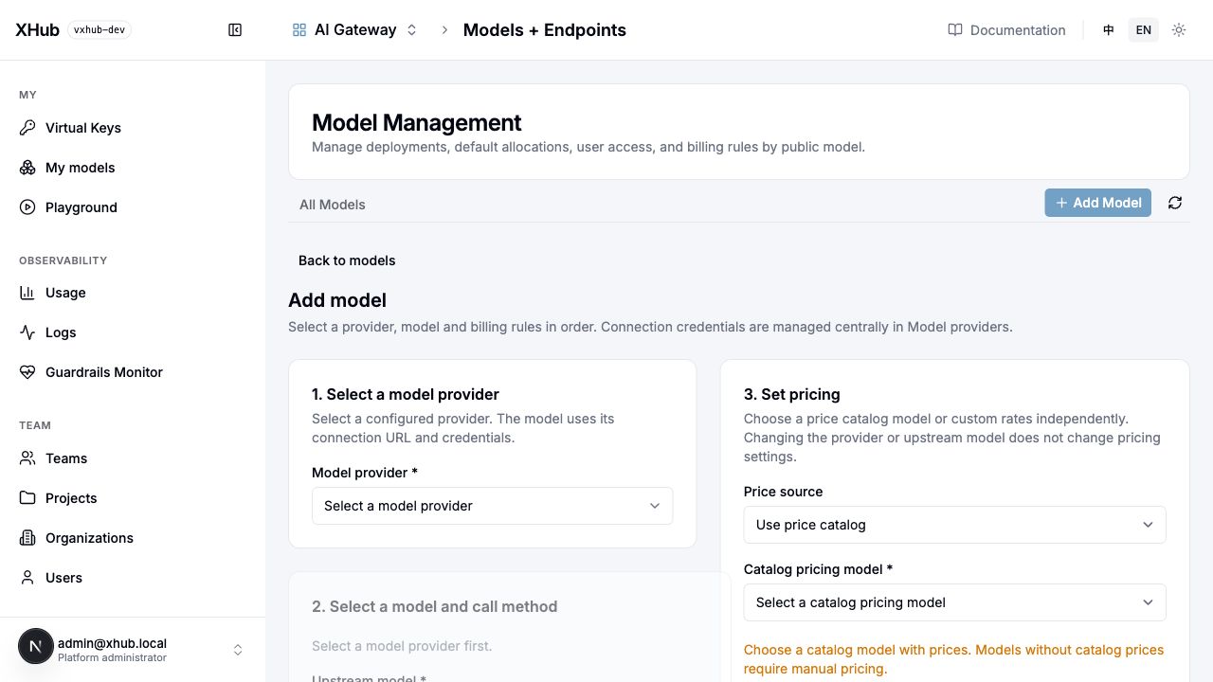This screenshot has height=682, width=1213.
Task: Click the Logs activity pulse icon
Action: (x=27, y=332)
